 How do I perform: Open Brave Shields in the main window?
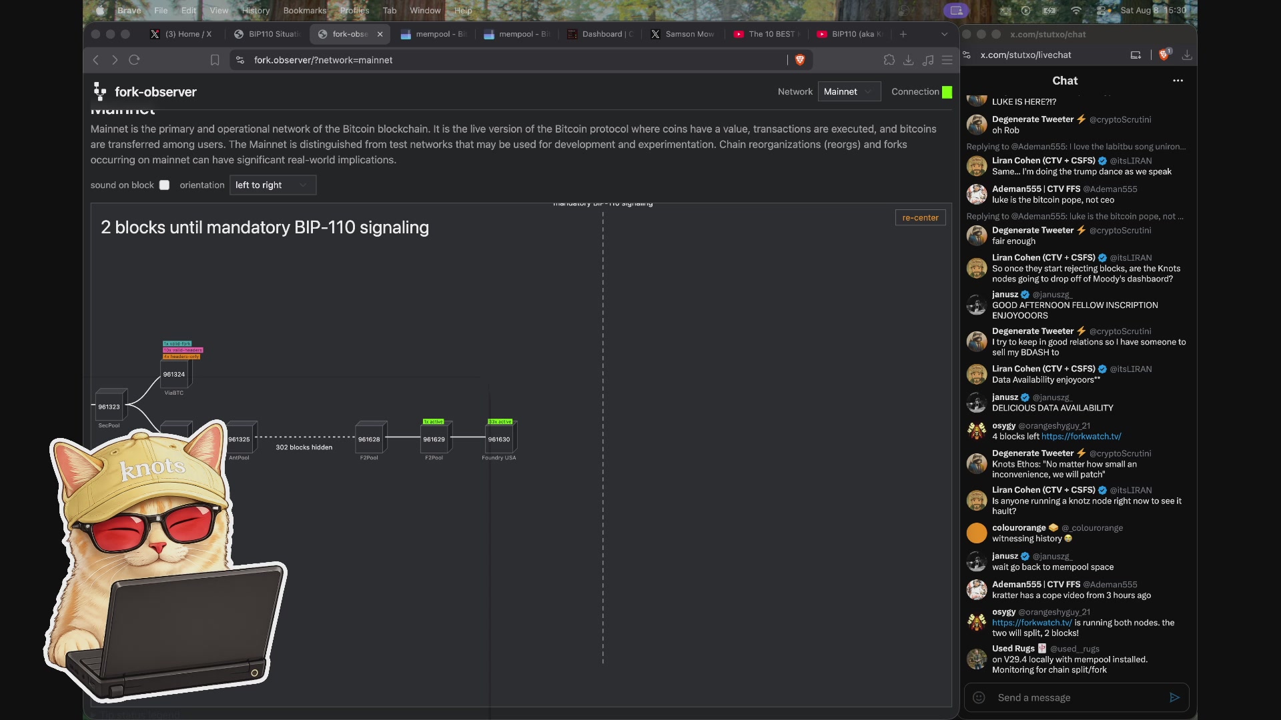point(800,60)
